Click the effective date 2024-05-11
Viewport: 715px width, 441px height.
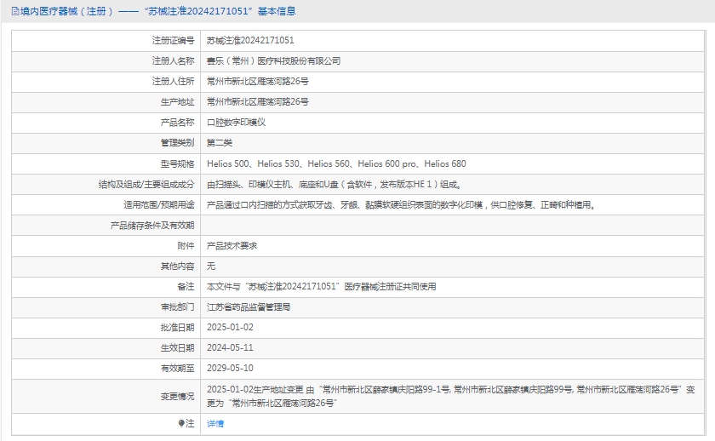coord(230,347)
